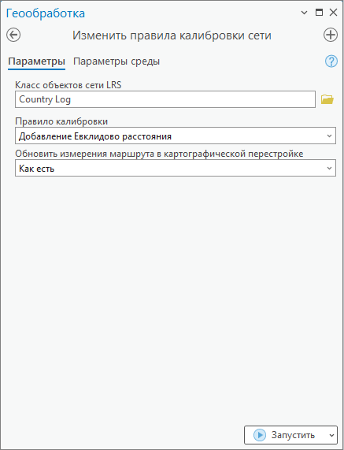Run the tool with Запустить button

click(x=286, y=435)
